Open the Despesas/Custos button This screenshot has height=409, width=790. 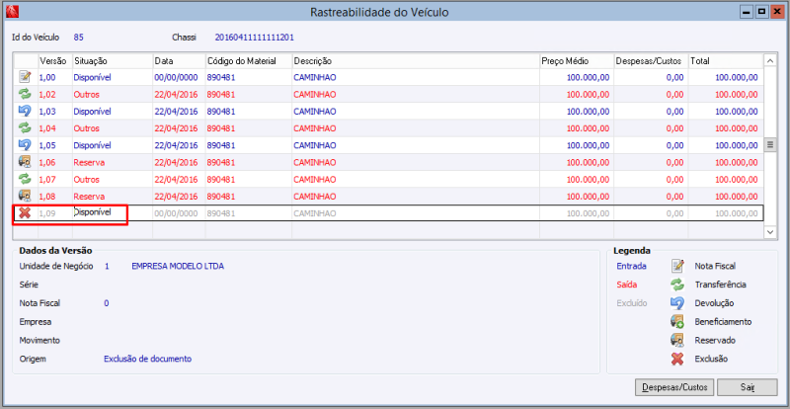point(675,387)
